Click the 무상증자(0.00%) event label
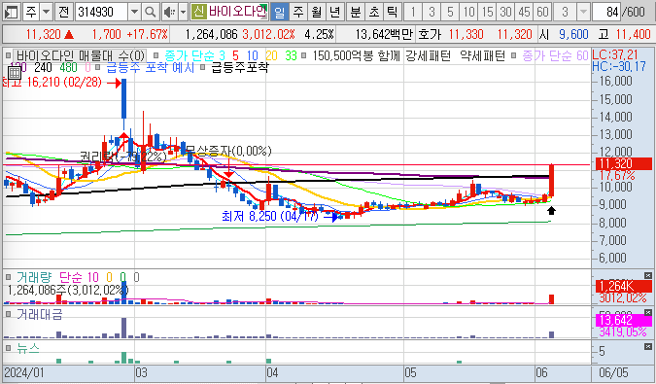656x384 pixels. point(228,150)
